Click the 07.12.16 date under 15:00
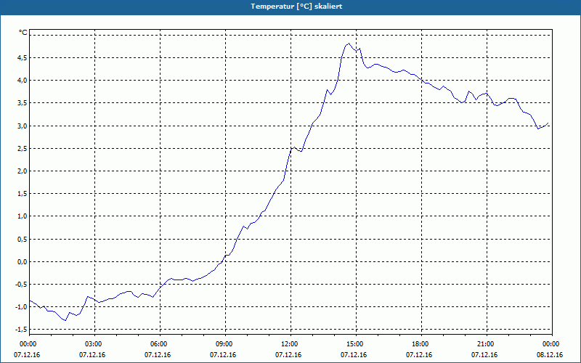 pos(354,355)
